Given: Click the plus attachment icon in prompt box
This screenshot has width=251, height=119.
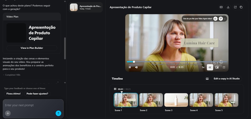Looking at the screenshot, I should pyautogui.click(x=8, y=113).
